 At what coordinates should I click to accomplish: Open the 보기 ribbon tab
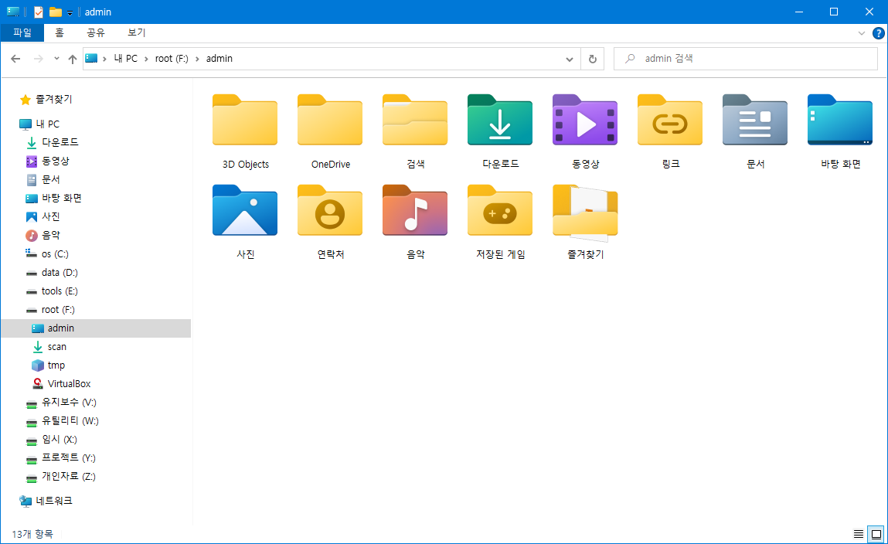click(x=137, y=32)
